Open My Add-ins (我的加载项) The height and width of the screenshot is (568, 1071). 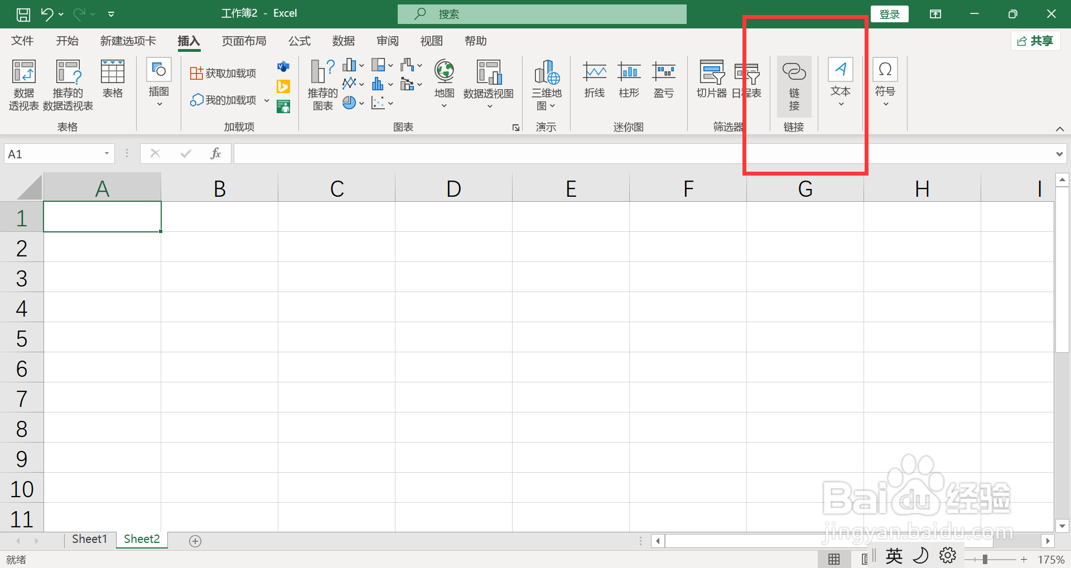223,100
